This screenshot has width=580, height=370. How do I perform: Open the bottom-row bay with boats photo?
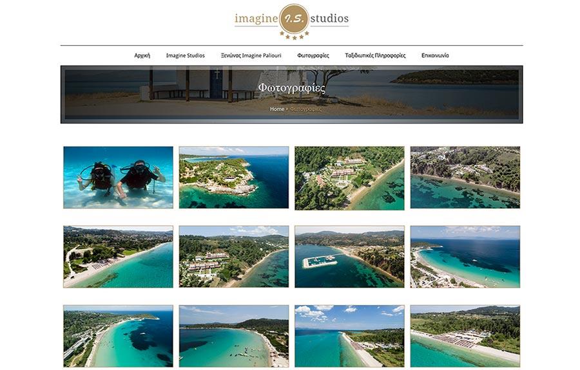tap(234, 336)
